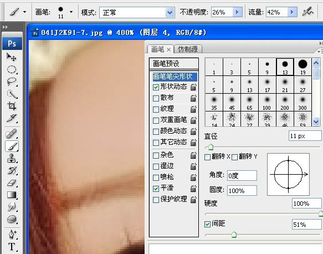Select the Gradient tool
Image resolution: width=323 pixels, height=254 pixels.
point(12,195)
